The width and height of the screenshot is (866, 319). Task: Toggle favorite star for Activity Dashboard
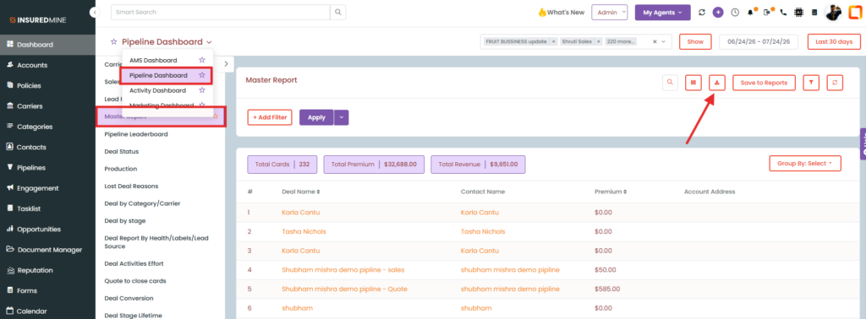pyautogui.click(x=202, y=89)
